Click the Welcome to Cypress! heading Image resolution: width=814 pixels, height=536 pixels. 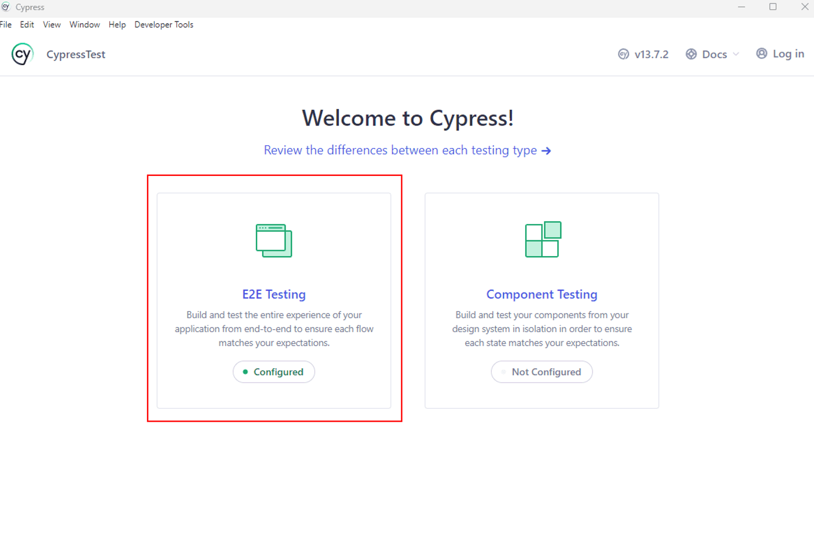pyautogui.click(x=408, y=118)
